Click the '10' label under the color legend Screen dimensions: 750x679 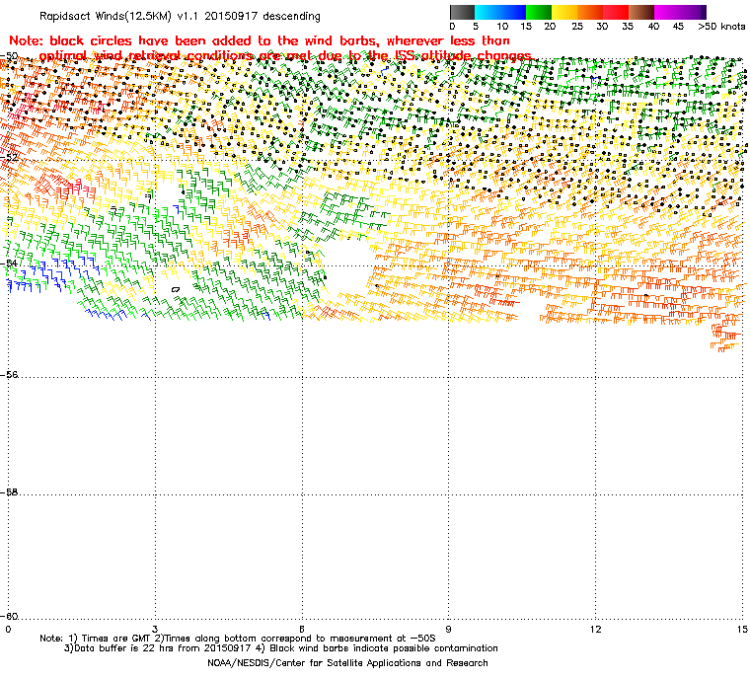(502, 27)
